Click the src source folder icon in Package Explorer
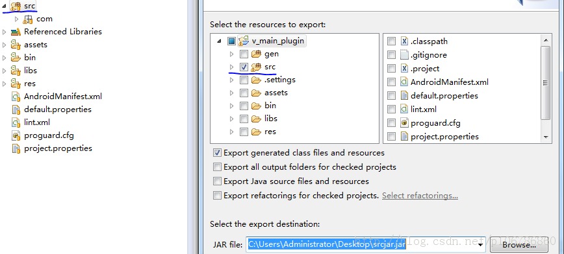This screenshot has width=564, height=254. (x=16, y=6)
